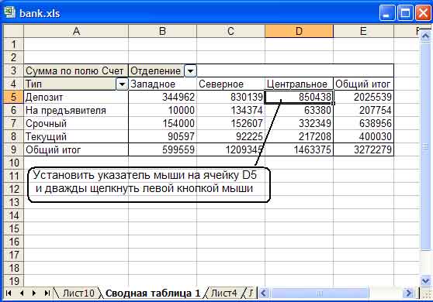This screenshot has height=302, width=433.
Task: Select cell with value 207754
Action: (x=363, y=110)
